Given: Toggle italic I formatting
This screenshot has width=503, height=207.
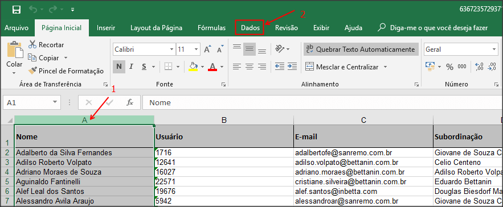Looking at the screenshot, I should tap(131, 67).
